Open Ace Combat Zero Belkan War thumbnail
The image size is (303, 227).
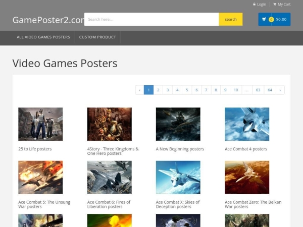click(x=247, y=178)
